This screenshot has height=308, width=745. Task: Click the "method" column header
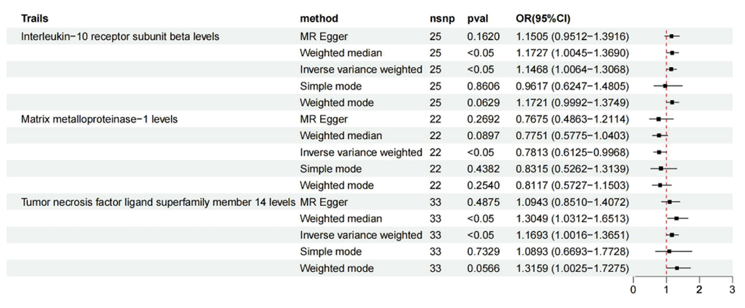coord(319,18)
